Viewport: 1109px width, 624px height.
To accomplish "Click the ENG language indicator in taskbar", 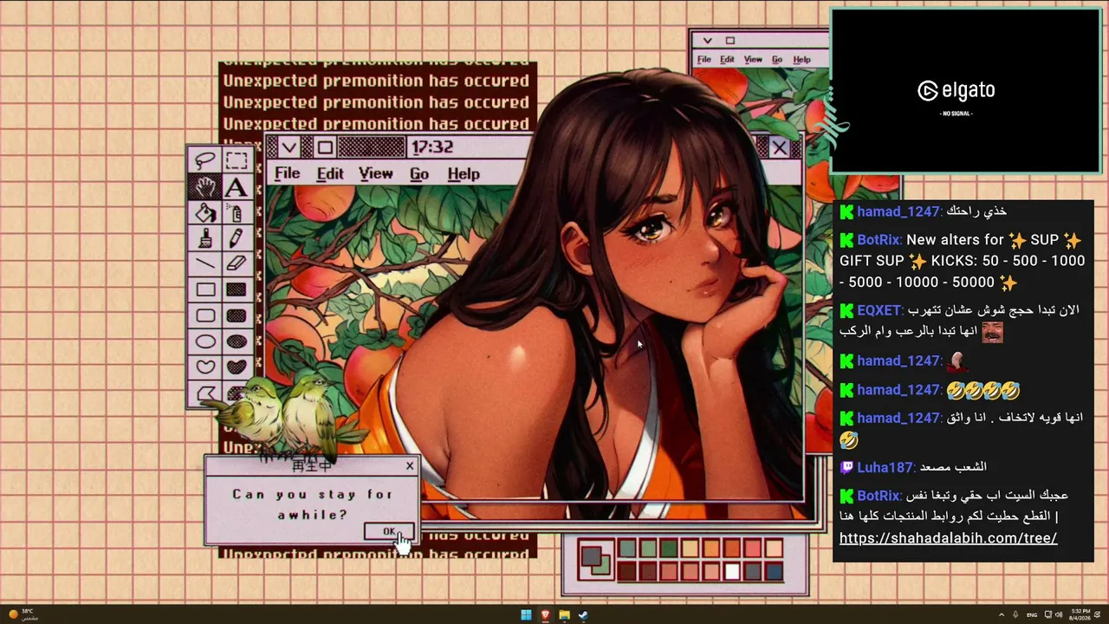I will 1032,615.
